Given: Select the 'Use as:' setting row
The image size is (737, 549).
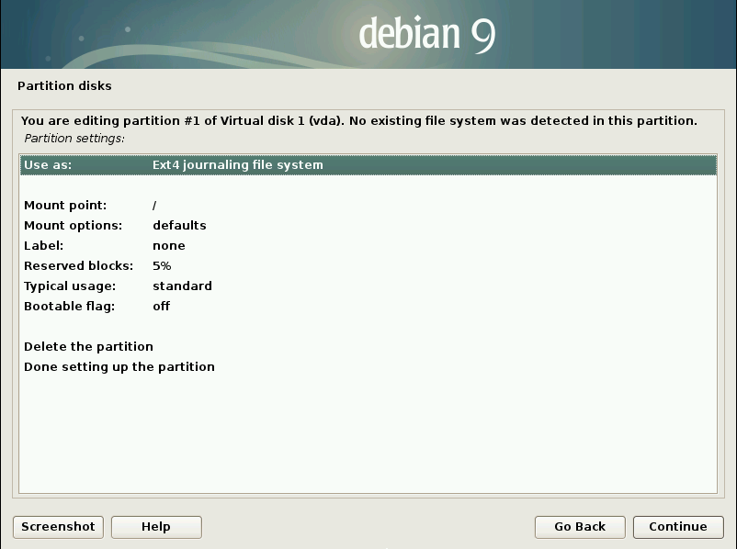Looking at the screenshot, I should (x=48, y=165).
